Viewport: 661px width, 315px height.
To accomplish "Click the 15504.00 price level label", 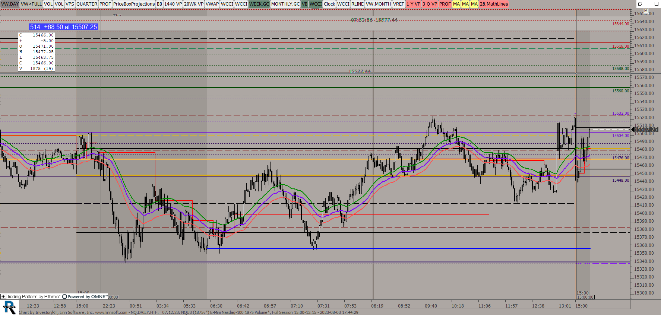I will (620, 136).
